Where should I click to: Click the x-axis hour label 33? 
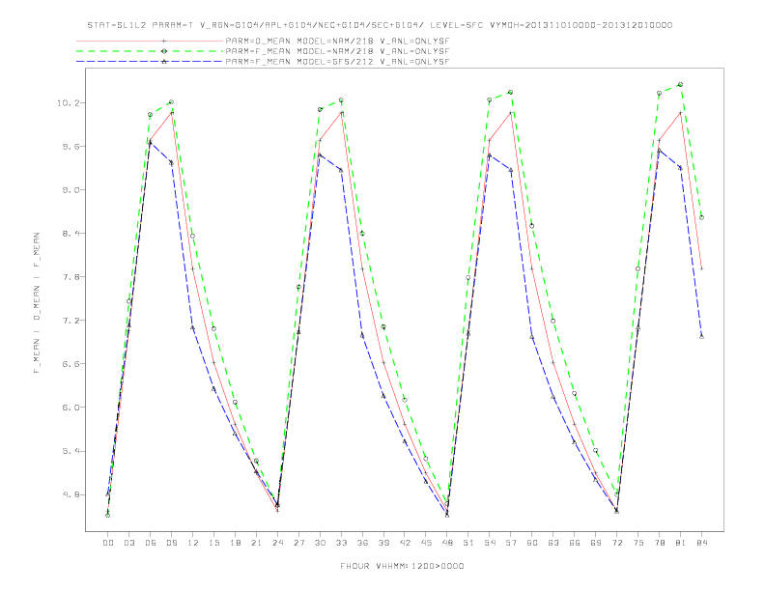(341, 543)
